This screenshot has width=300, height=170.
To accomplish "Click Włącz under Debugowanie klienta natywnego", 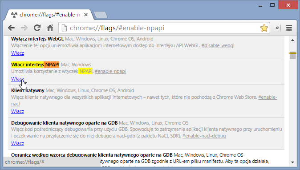I will [17, 143].
